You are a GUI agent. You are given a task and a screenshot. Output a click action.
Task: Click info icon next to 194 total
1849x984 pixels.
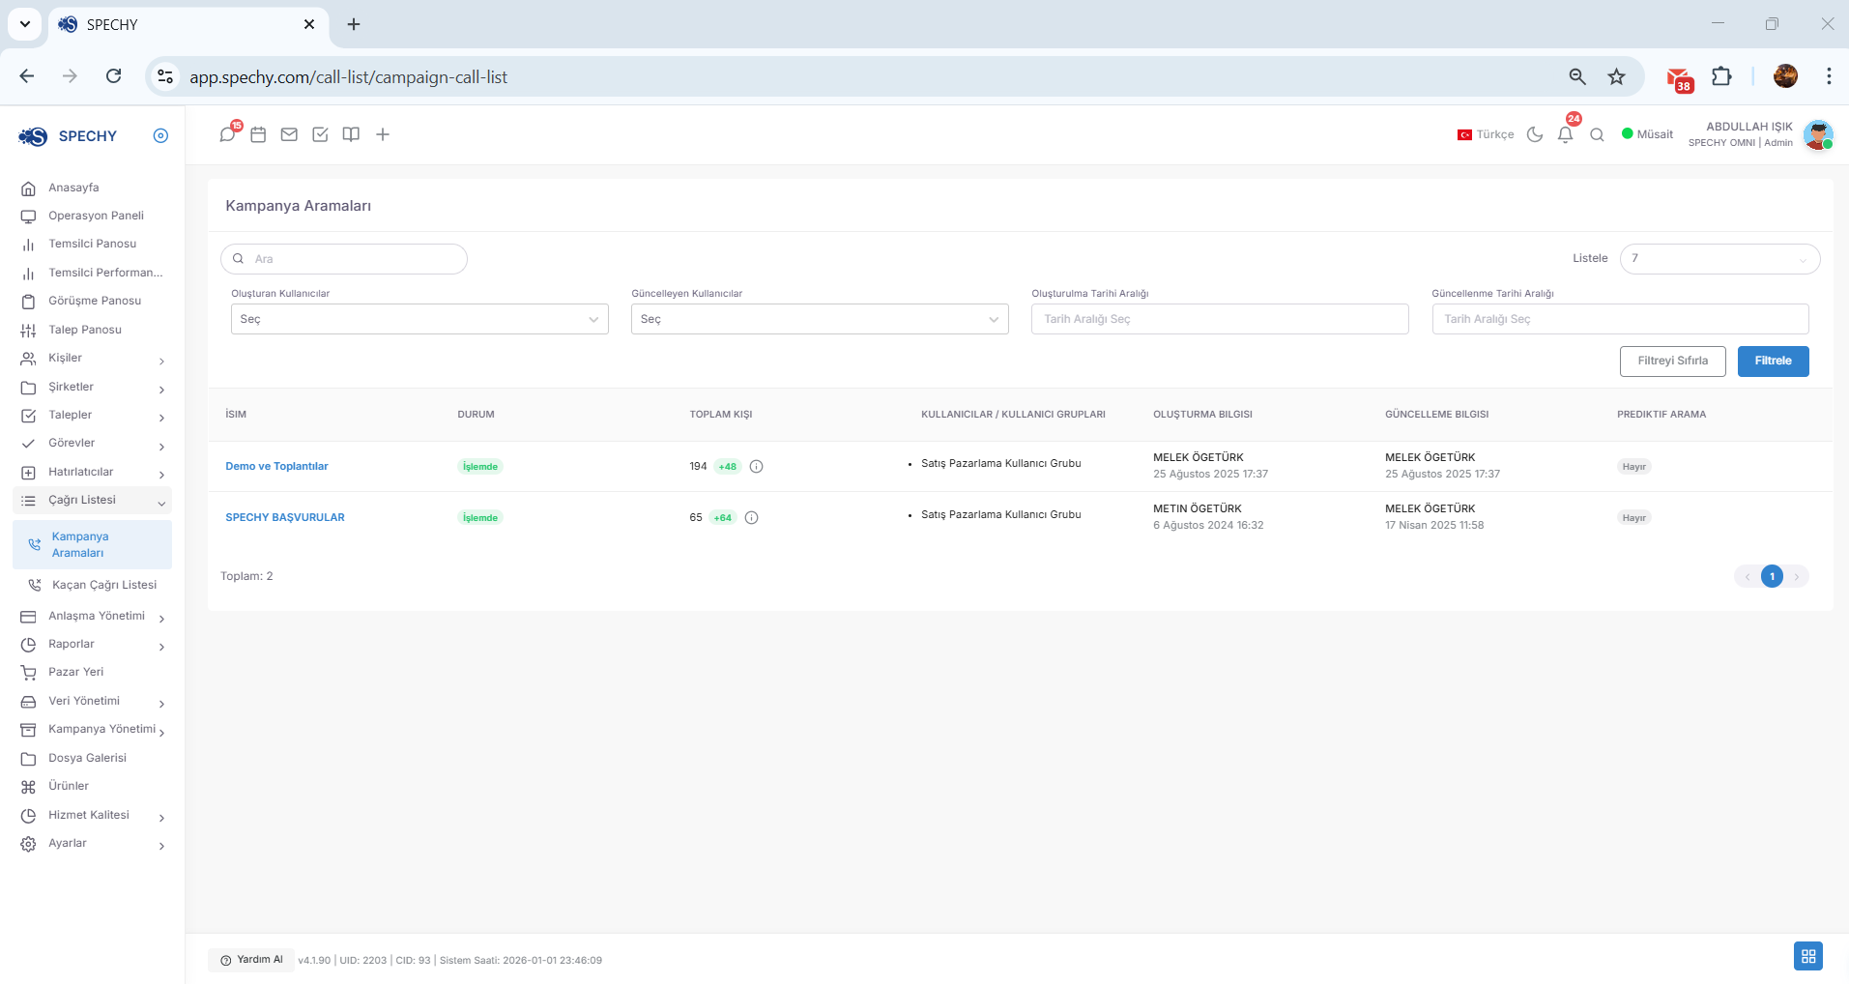pos(757,466)
